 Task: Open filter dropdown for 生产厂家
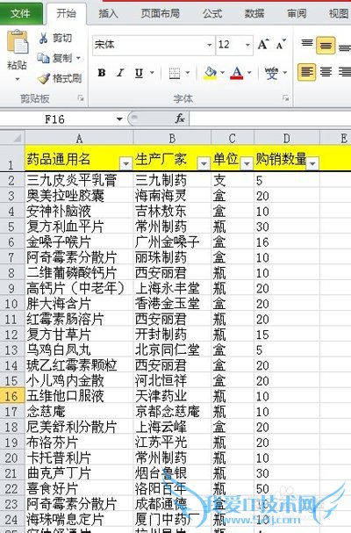pos(204,163)
